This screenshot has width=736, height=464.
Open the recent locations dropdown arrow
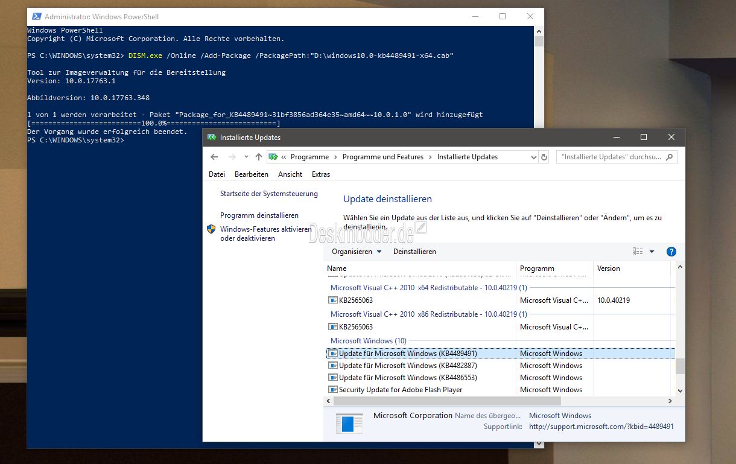246,157
